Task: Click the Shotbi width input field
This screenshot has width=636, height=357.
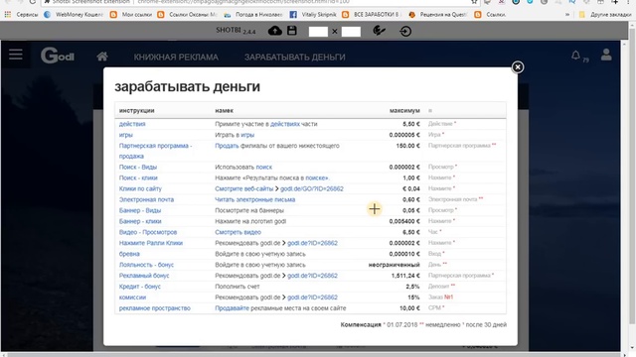Action: tap(318, 32)
